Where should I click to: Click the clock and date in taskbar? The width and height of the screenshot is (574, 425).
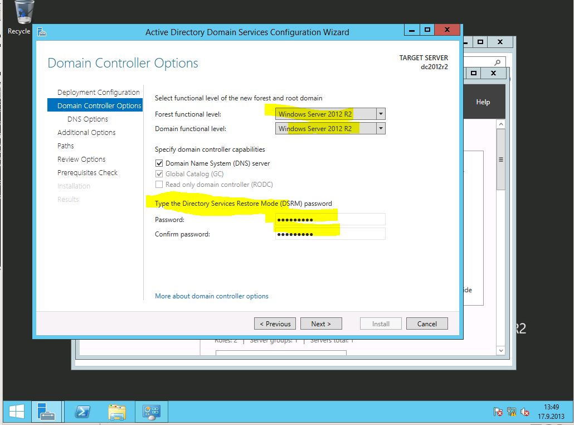(551, 412)
